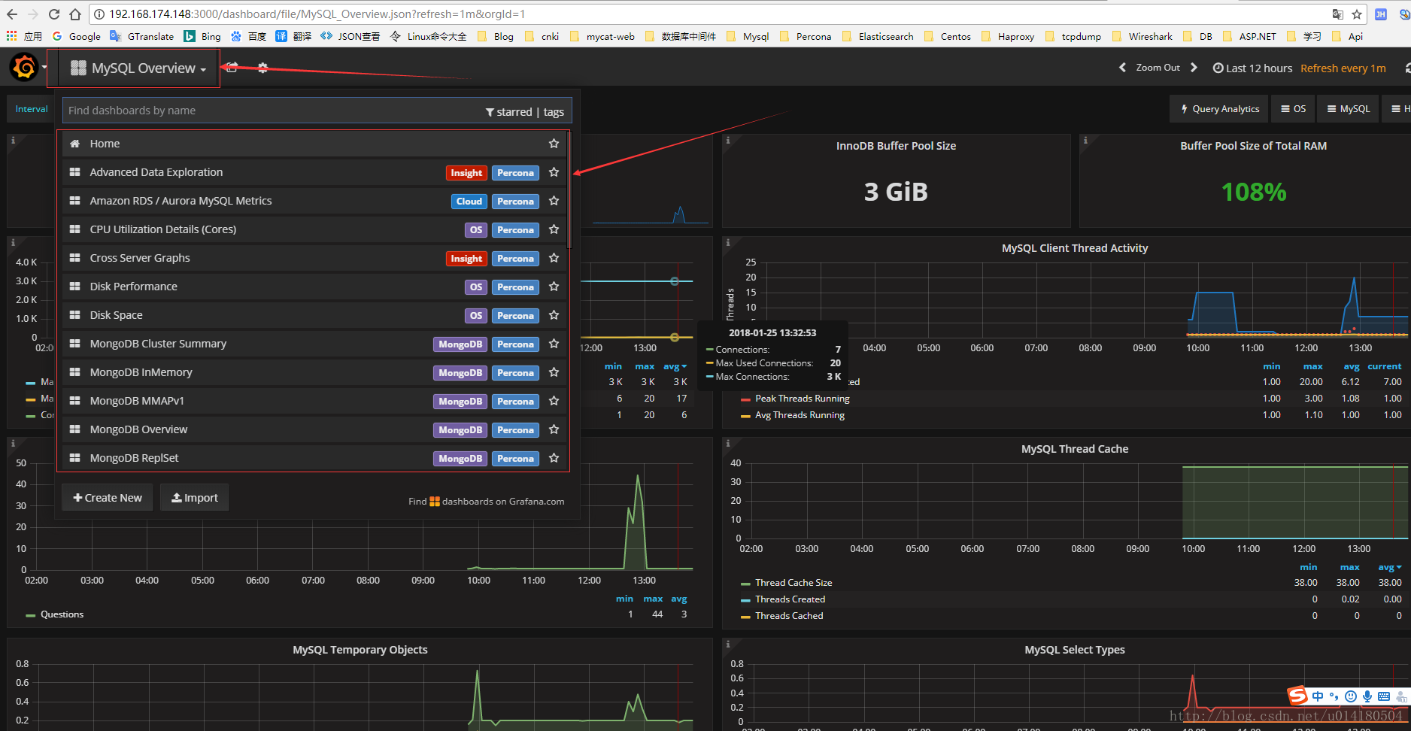1411x731 pixels.
Task: Star the Home dashboard
Action: [x=554, y=144]
